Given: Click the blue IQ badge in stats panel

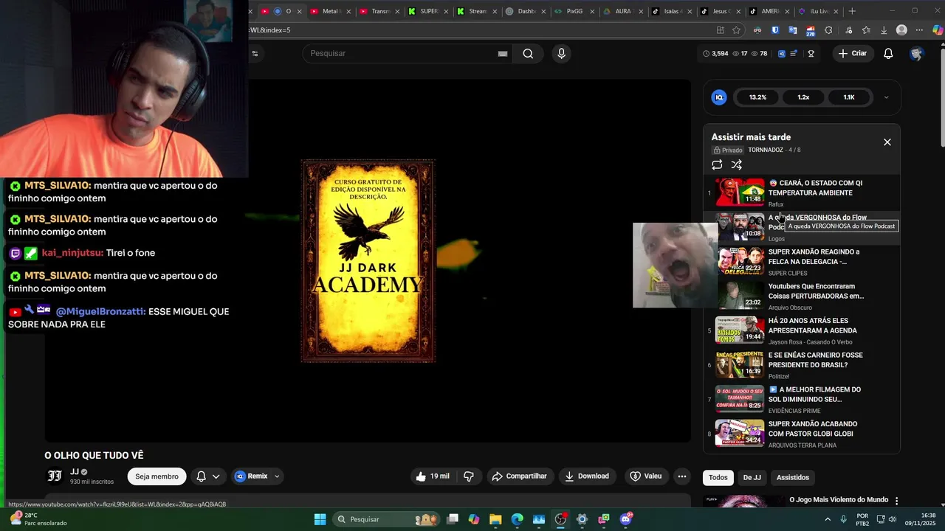Looking at the screenshot, I should click(719, 97).
